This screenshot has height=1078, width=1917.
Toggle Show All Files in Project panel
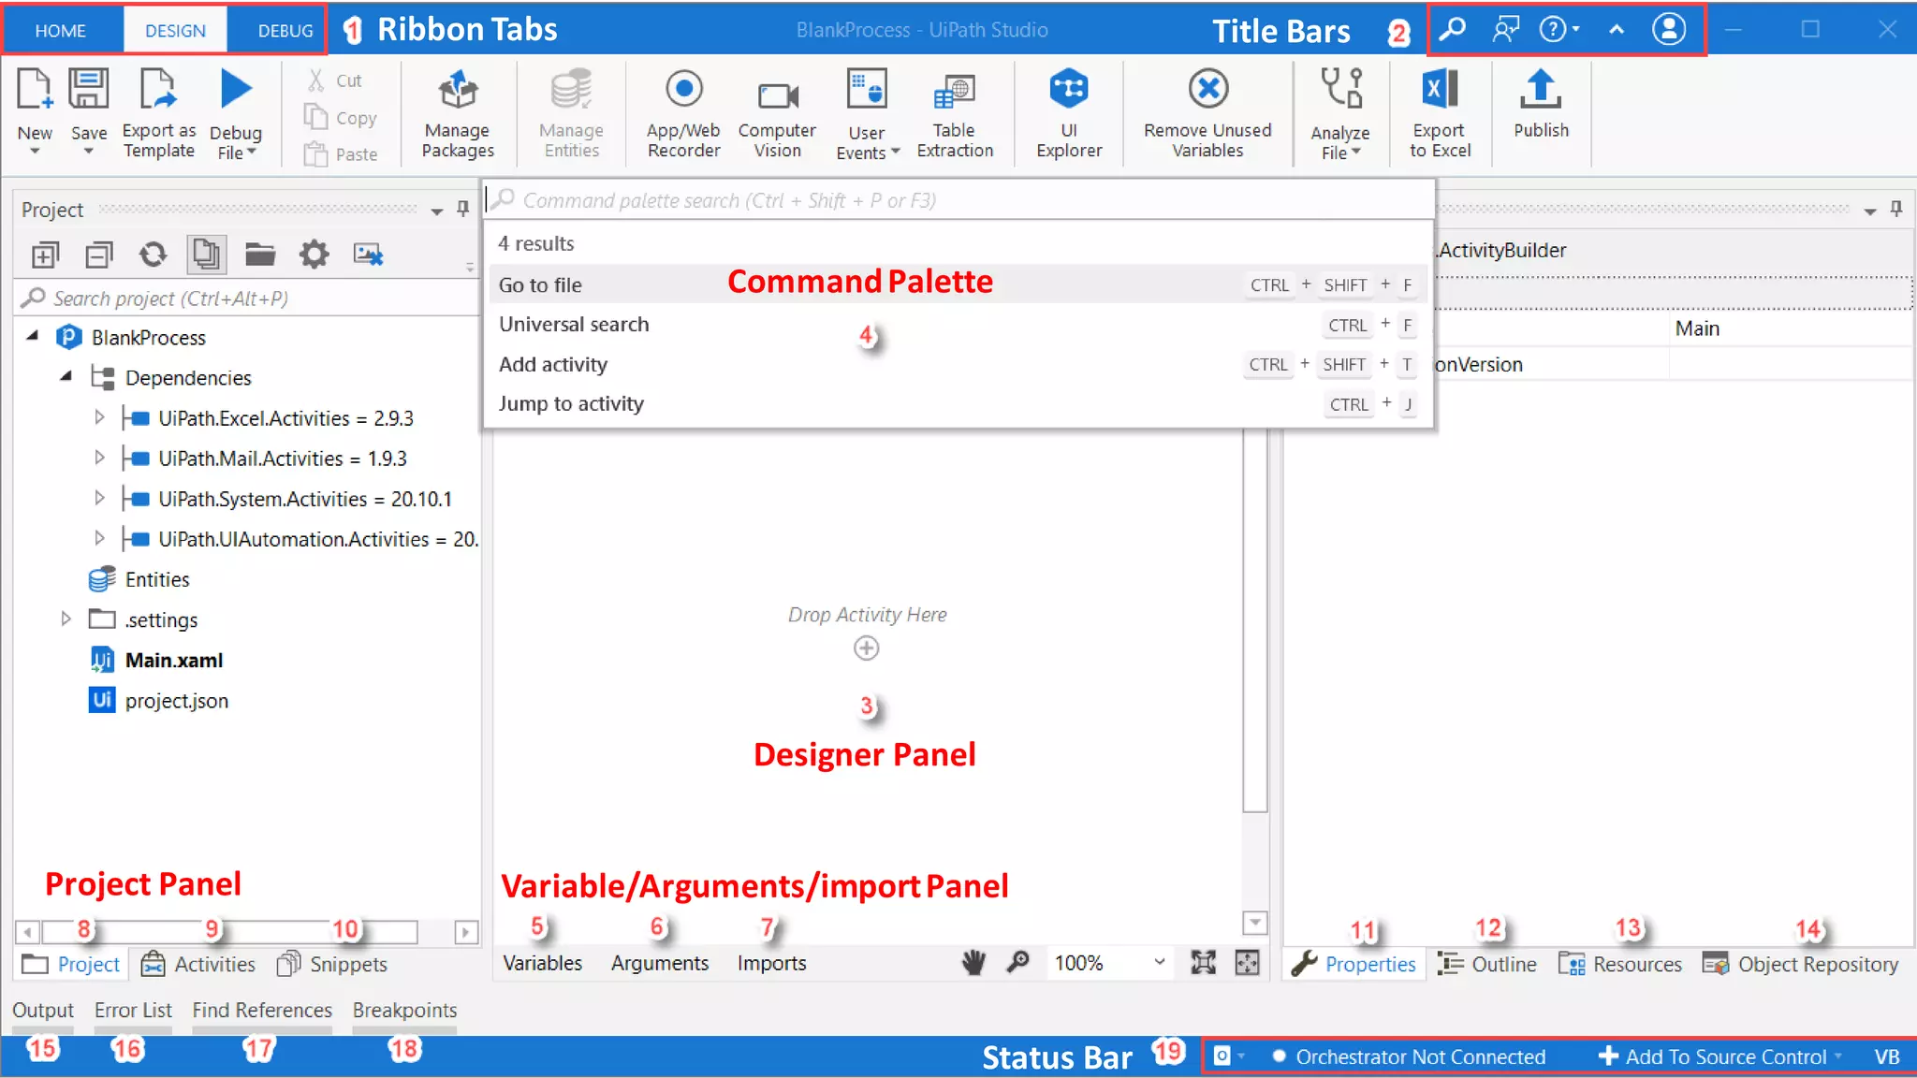tap(206, 255)
